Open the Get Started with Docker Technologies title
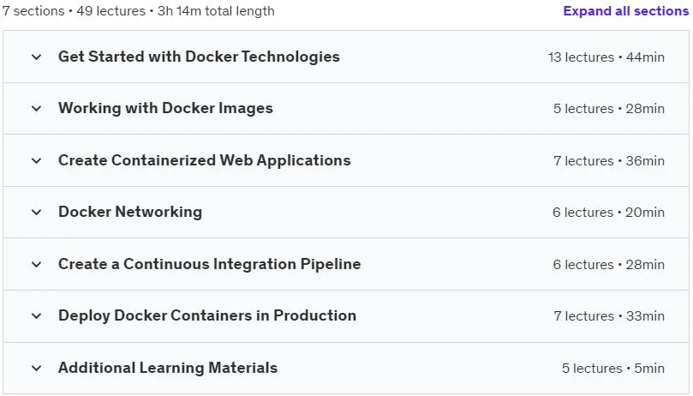The width and height of the screenshot is (693, 396). coord(199,57)
